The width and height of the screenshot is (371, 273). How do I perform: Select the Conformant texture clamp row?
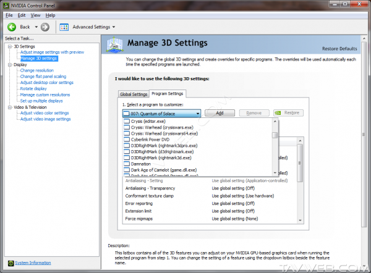[x=210, y=196]
